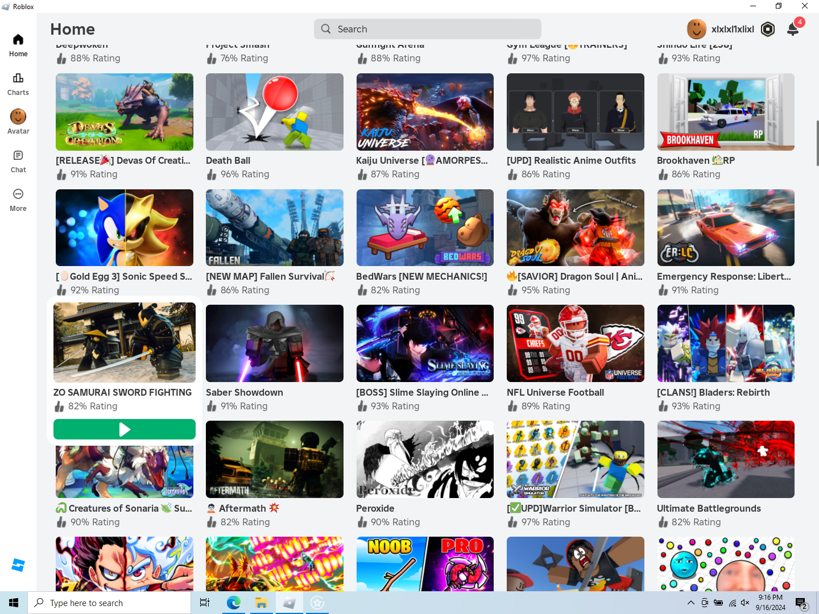This screenshot has height=614, width=819.
Task: Open the Saber Showdown thumbnail
Action: point(275,343)
